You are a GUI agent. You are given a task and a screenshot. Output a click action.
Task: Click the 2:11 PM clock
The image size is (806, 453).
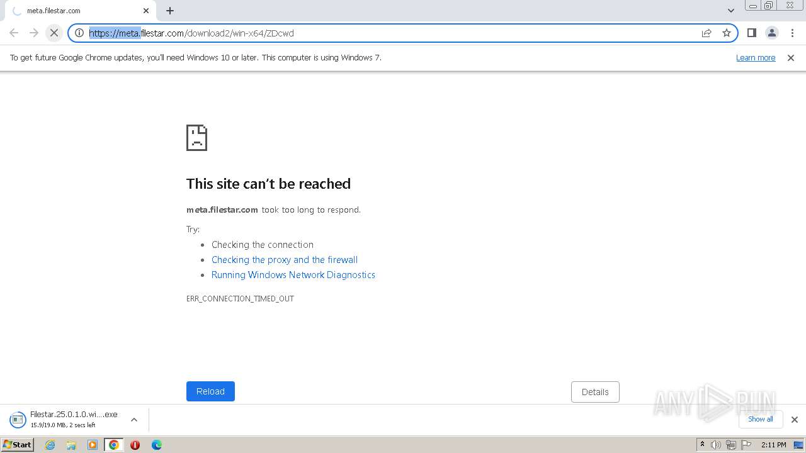(x=773, y=445)
